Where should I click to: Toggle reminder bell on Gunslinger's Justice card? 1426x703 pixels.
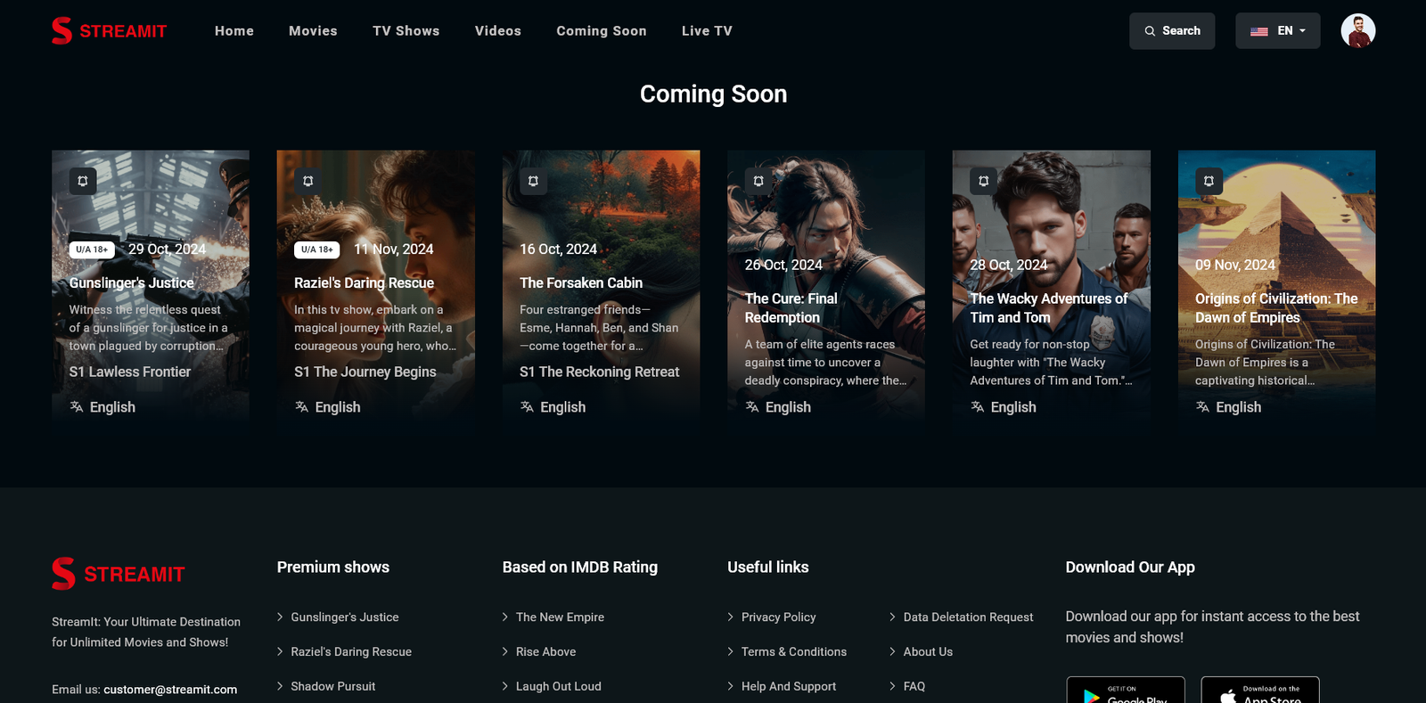[83, 181]
